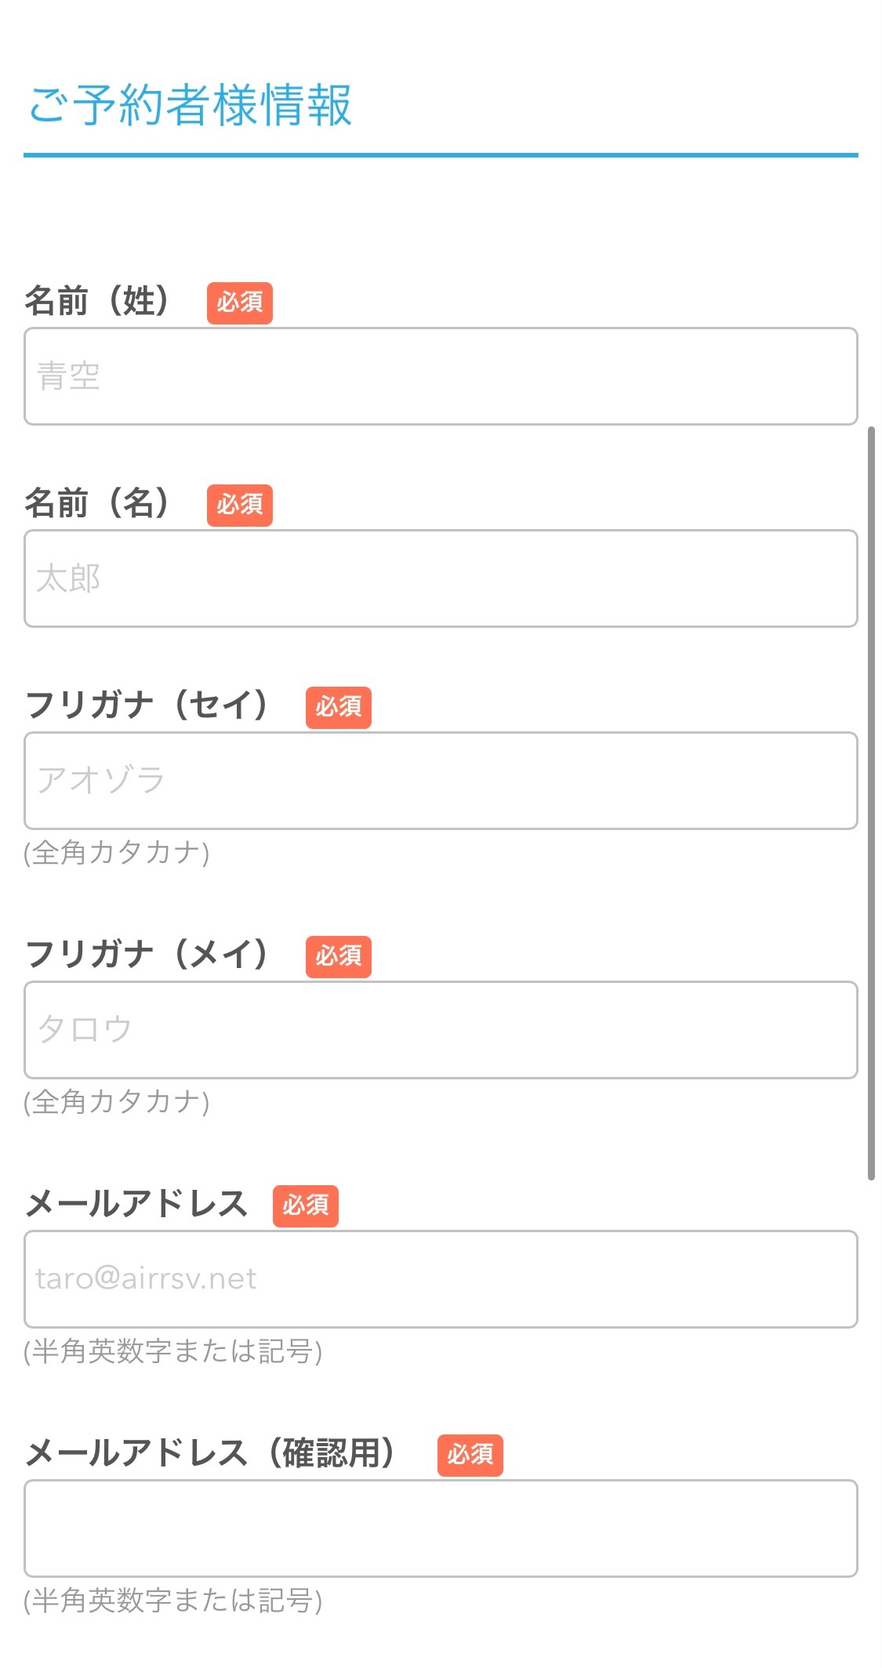Select the 必須 badge by メールアドレス（確認用）
The height and width of the screenshot is (1668, 882).
[x=470, y=1456]
